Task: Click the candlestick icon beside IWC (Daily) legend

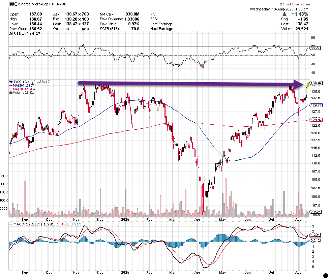Action: pos(11,82)
